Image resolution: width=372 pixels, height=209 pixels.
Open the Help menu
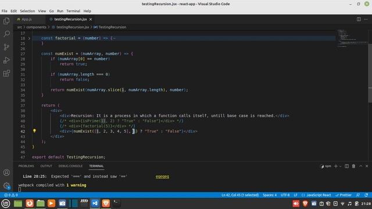[x=87, y=11]
